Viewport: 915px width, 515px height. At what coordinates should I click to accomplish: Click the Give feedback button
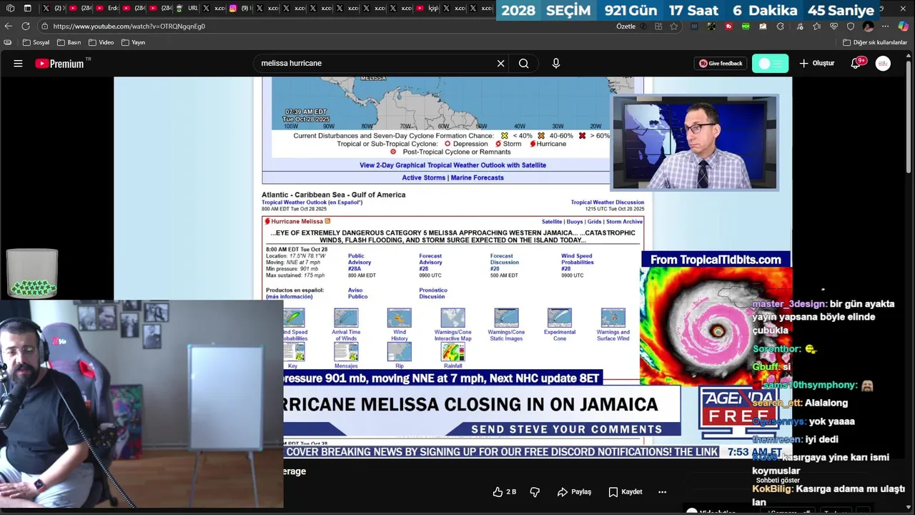[x=721, y=63]
